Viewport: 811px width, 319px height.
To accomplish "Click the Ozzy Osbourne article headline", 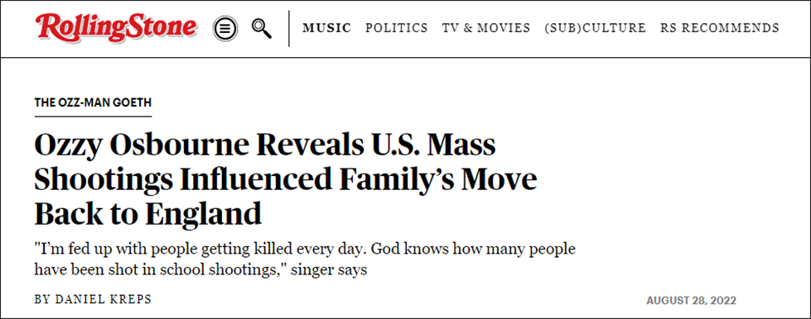I will point(286,179).
